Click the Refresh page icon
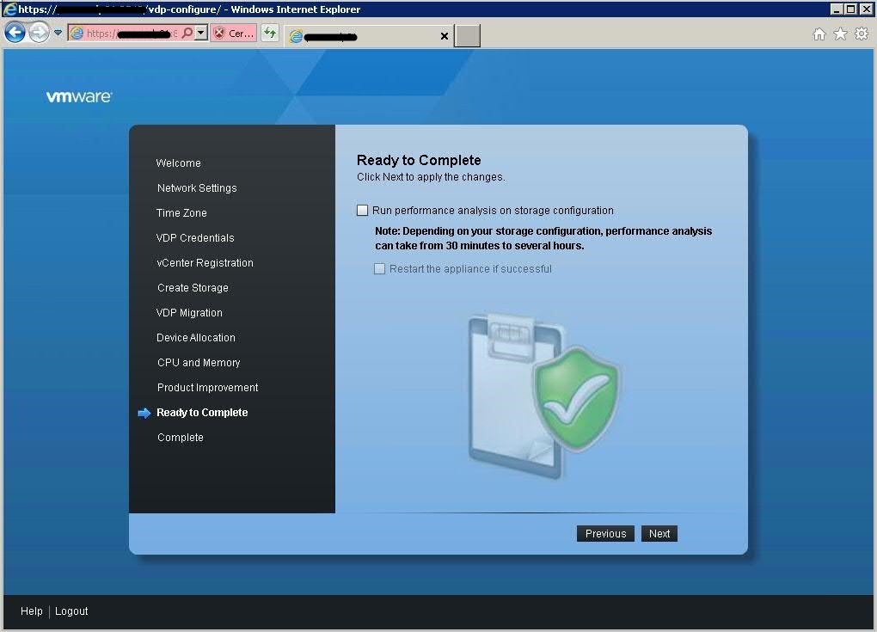 click(x=270, y=34)
